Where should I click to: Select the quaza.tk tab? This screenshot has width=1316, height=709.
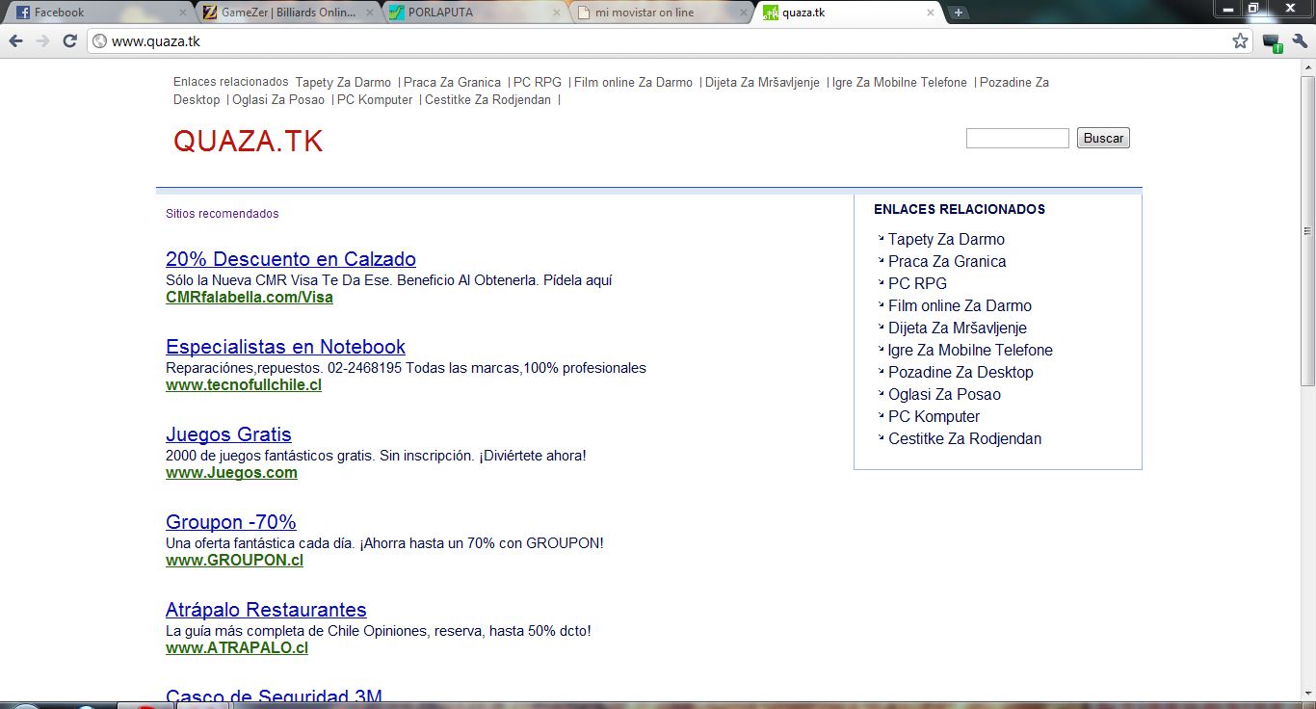pyautogui.click(x=848, y=13)
